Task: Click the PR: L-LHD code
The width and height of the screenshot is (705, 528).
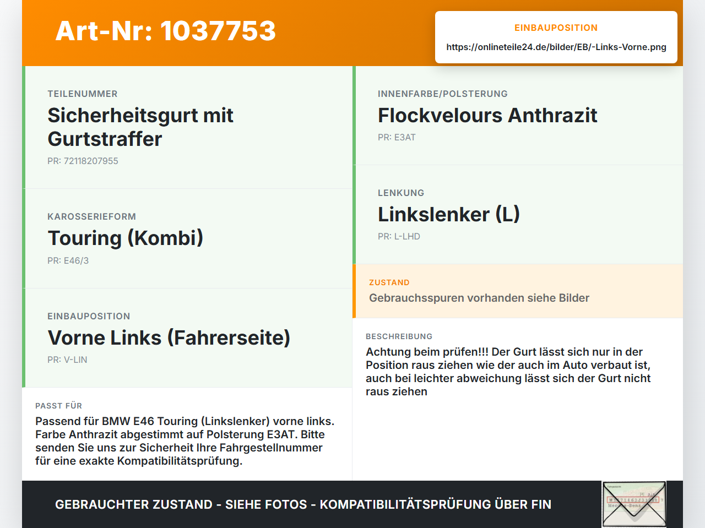Action: click(x=399, y=236)
